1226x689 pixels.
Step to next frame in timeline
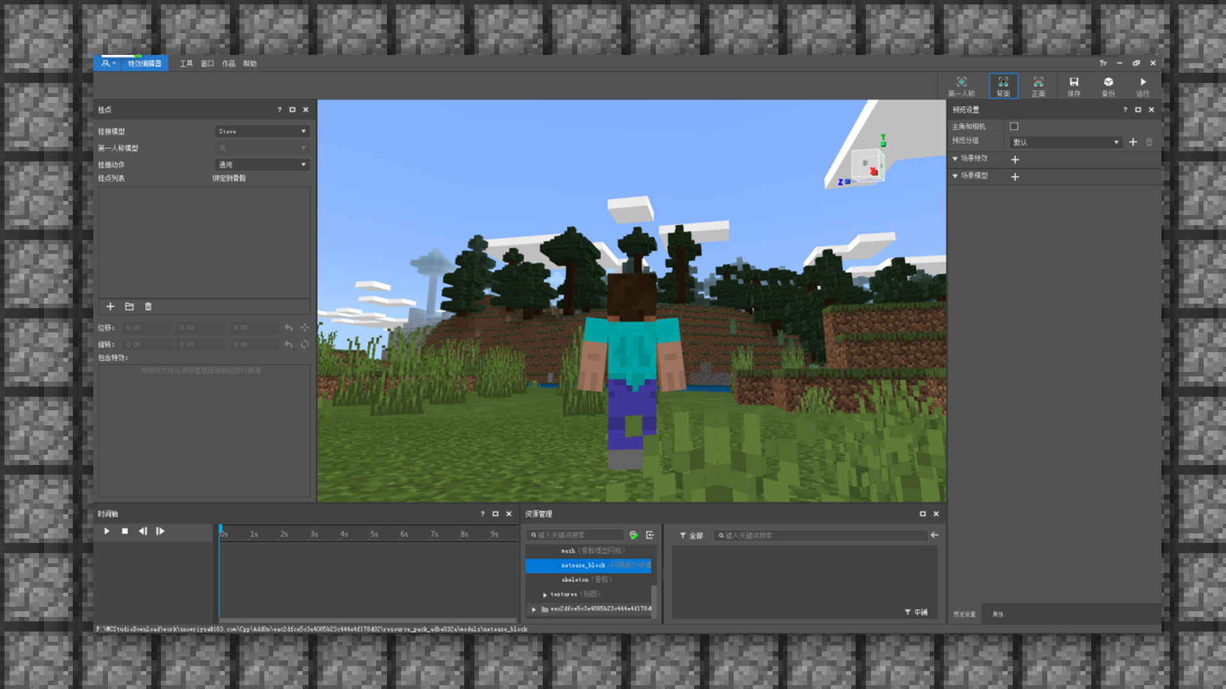(x=160, y=531)
